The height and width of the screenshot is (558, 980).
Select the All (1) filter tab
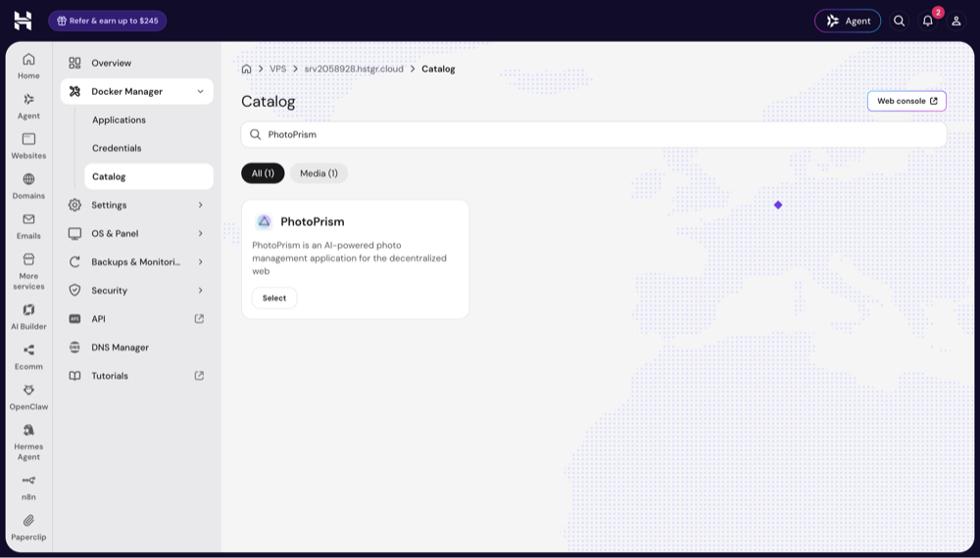point(263,173)
